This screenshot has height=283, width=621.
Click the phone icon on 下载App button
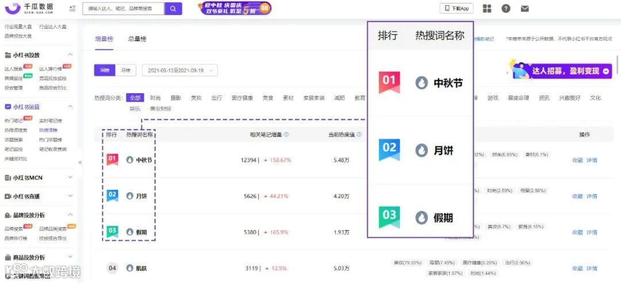(447, 8)
